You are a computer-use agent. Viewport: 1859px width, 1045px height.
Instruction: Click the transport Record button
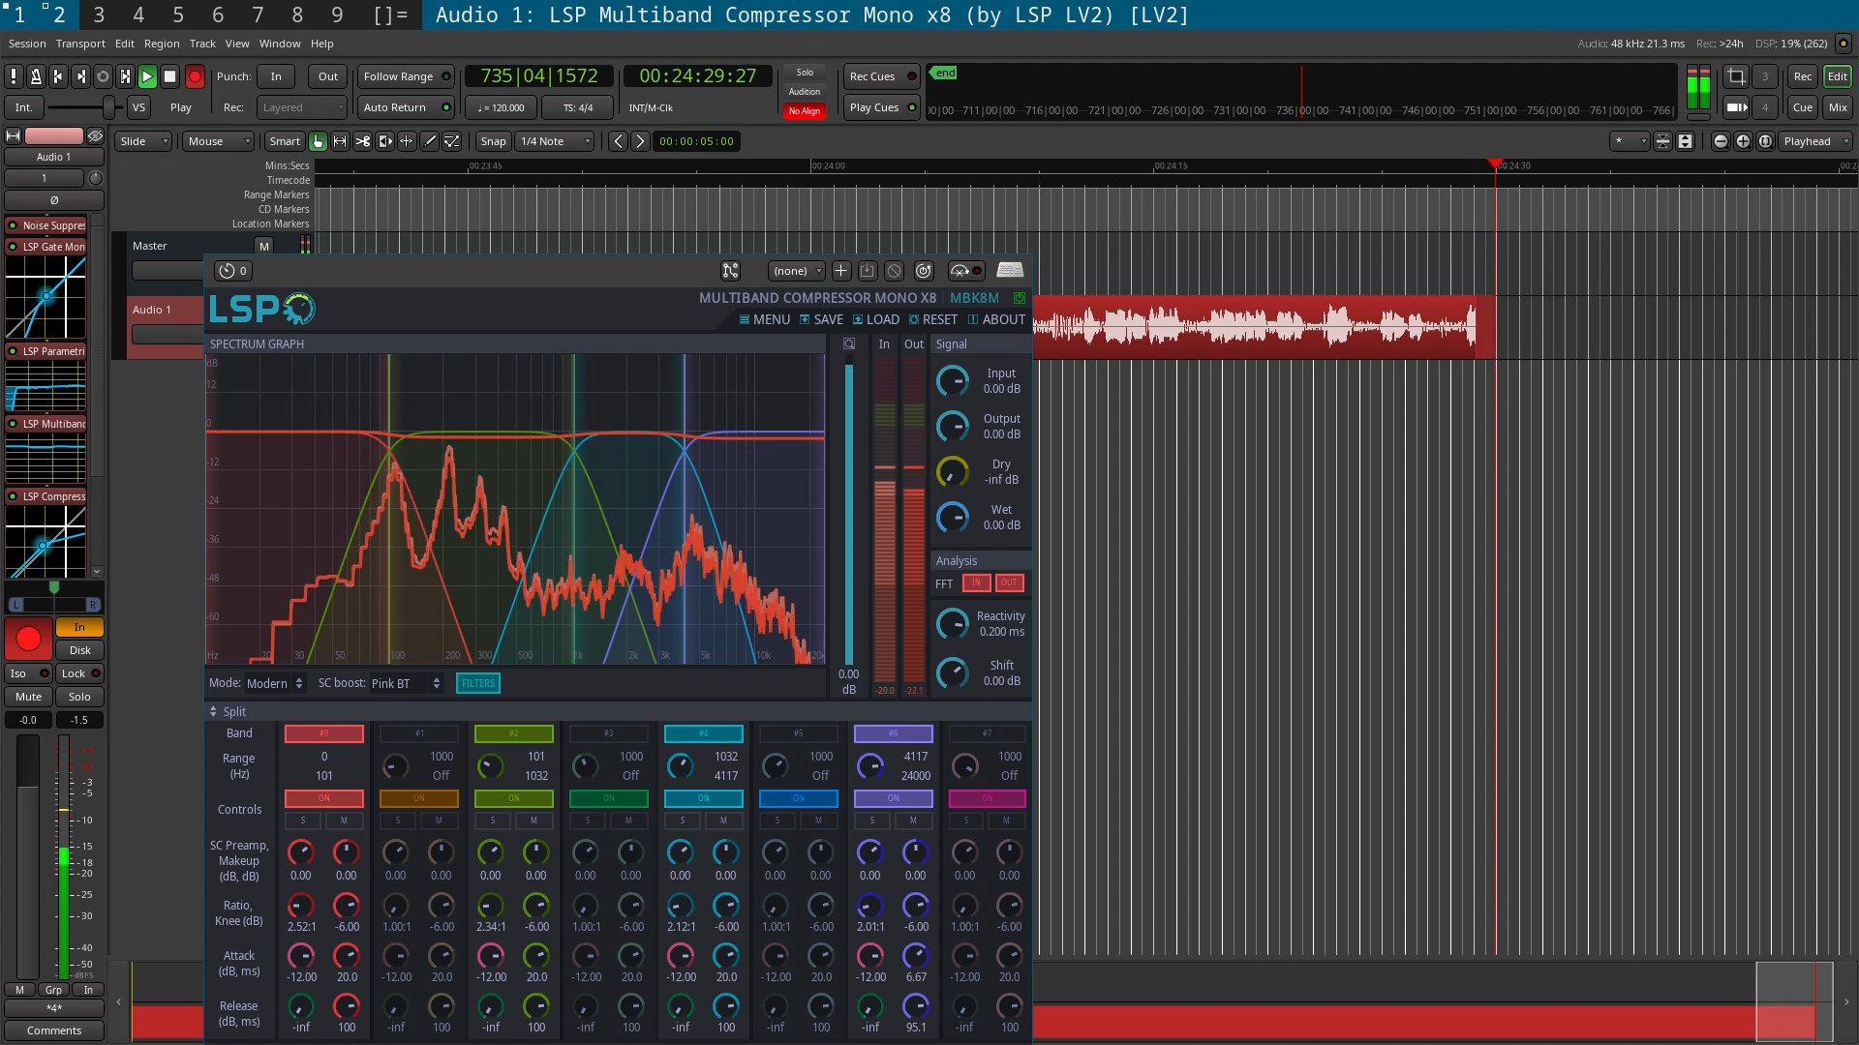coord(195,76)
